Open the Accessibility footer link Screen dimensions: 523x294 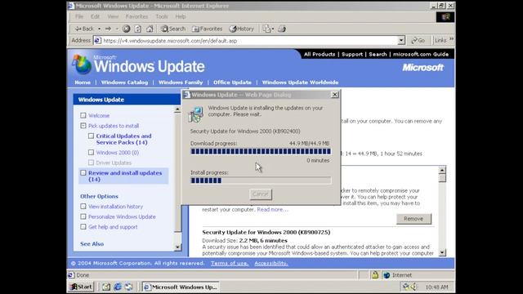[270, 263]
